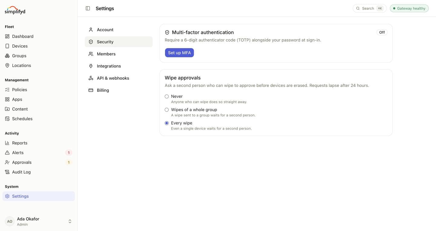Click the Policies checklist icon
Viewport: 436px width, 231px height.
pyautogui.click(x=7, y=90)
